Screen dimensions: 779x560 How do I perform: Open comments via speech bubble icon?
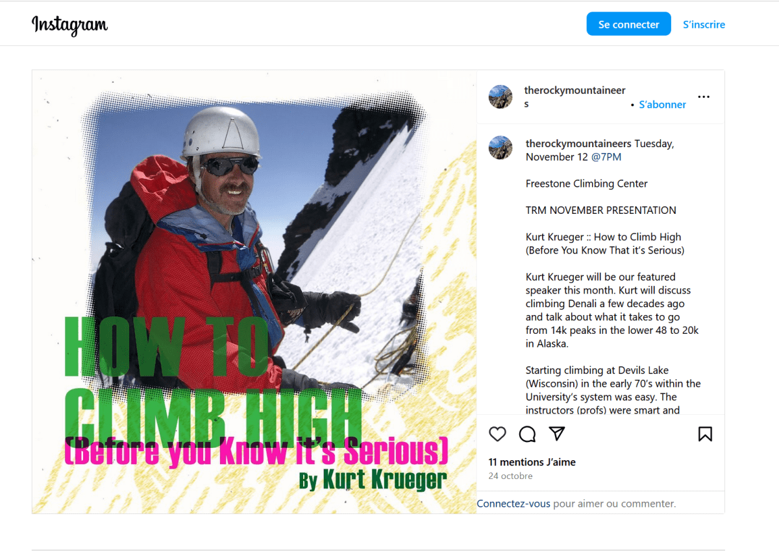(x=527, y=434)
